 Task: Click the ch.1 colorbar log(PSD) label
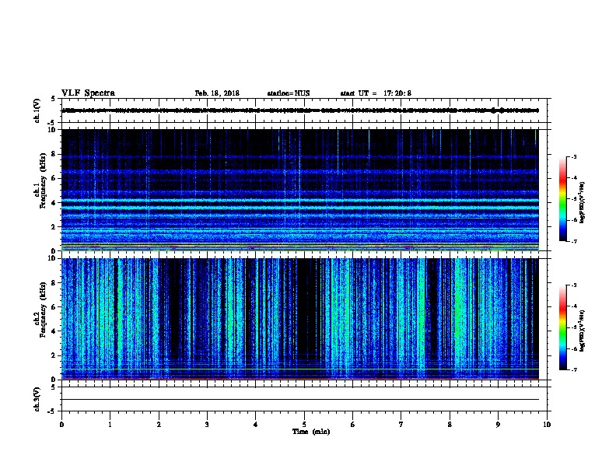(582, 202)
